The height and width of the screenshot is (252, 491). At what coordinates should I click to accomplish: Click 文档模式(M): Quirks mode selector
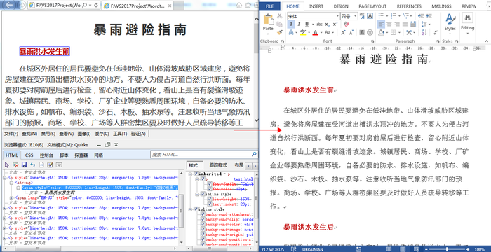68,145
